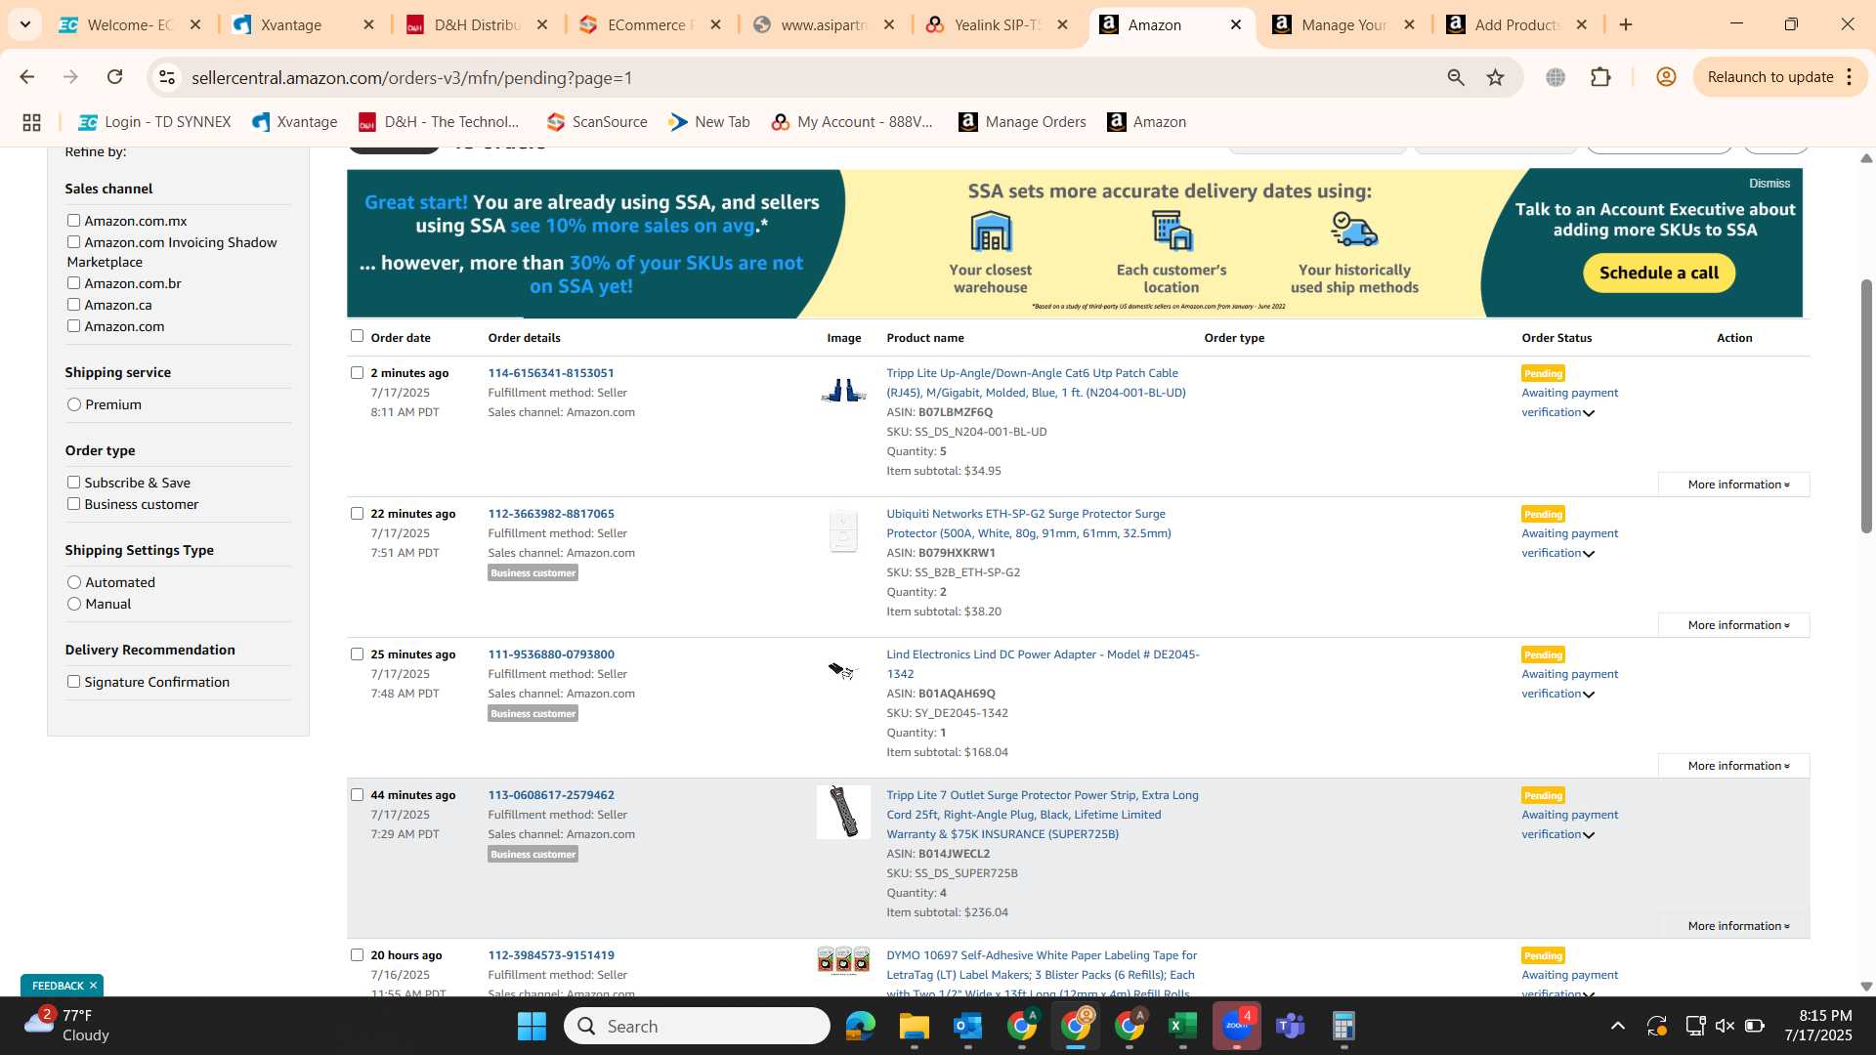
Task: Close the Xvantage tab
Action: pyautogui.click(x=368, y=24)
